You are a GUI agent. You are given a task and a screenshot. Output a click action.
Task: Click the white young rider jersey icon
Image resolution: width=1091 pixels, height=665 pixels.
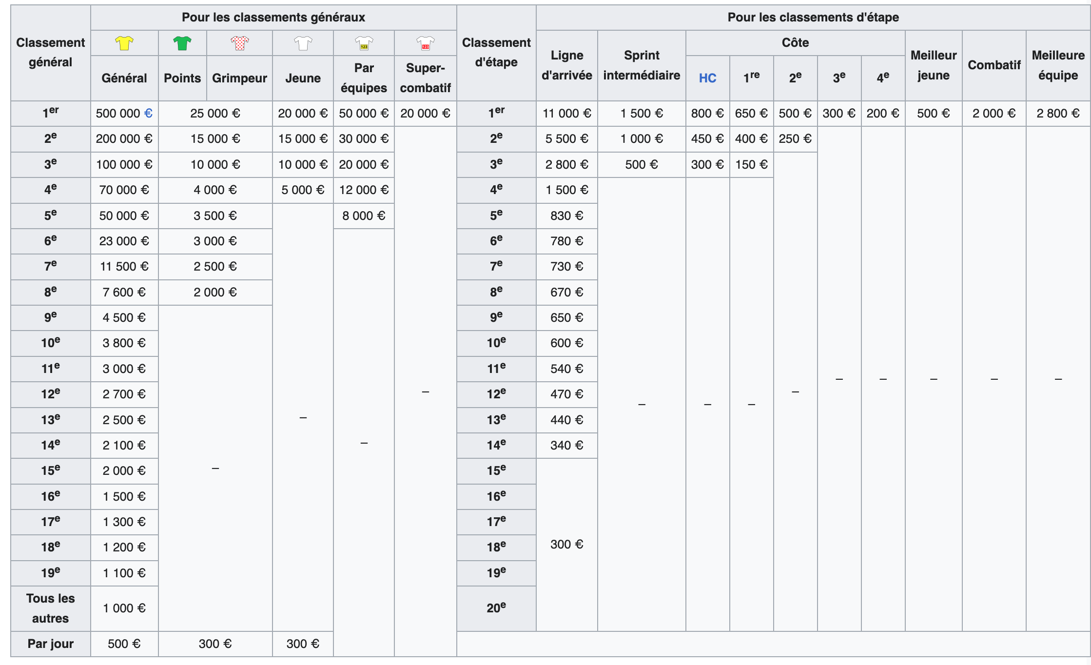click(x=303, y=43)
